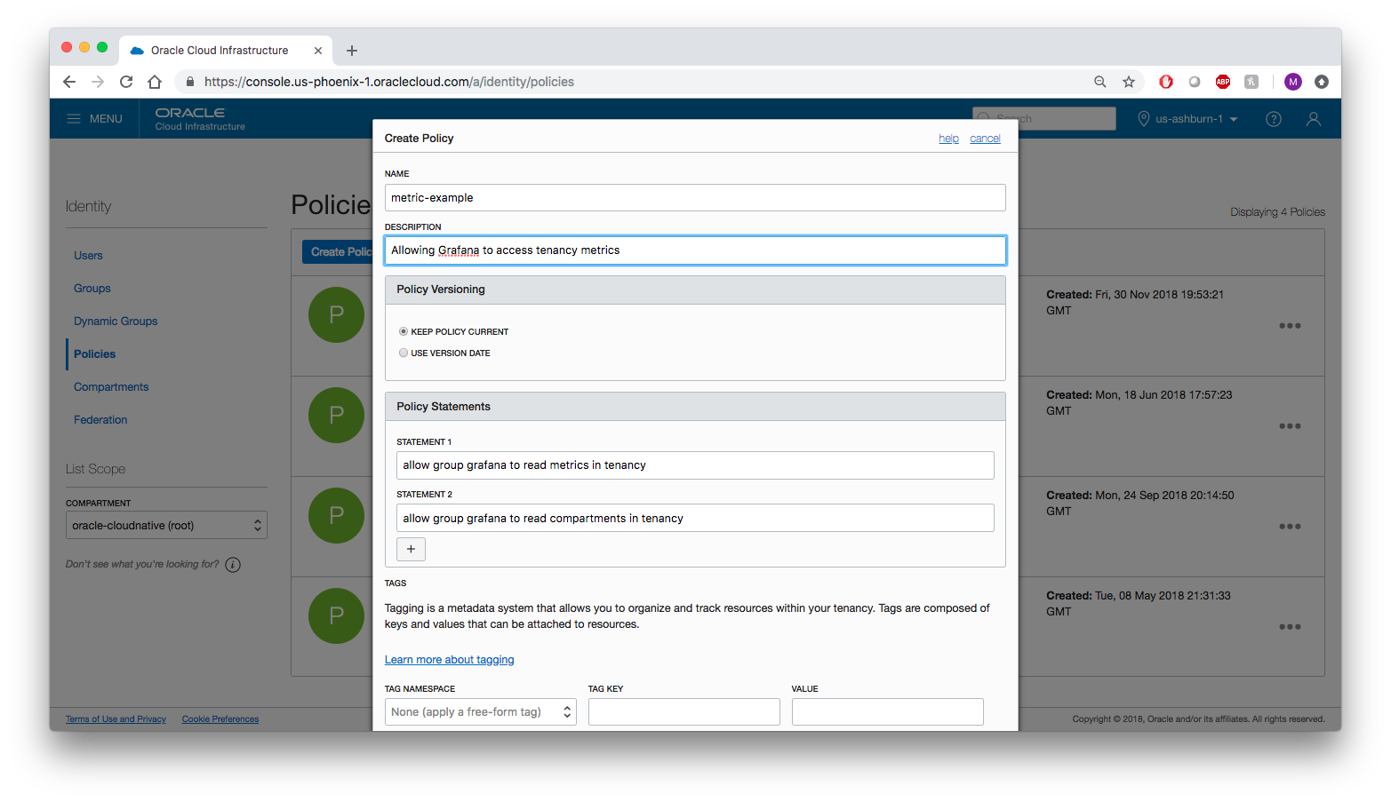This screenshot has height=802, width=1391.
Task: Open the COMPARTMENT dropdown showing oracle-cloudnative (root)
Action: point(165,525)
